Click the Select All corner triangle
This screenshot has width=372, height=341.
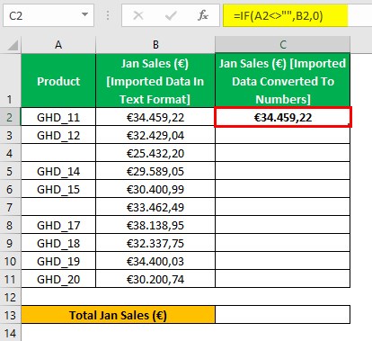coord(13,45)
